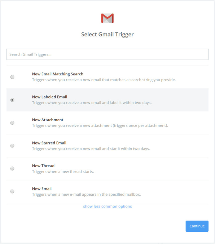Choose the New Attachment radio button
The height and width of the screenshot is (244, 215).
[x=12, y=123]
